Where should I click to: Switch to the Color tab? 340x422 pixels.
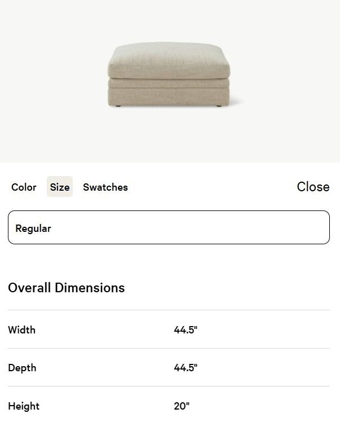pyautogui.click(x=24, y=187)
